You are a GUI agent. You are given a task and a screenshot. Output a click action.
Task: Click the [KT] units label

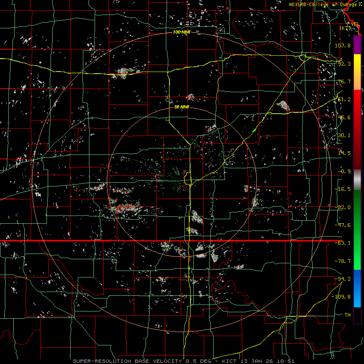[x=345, y=28]
